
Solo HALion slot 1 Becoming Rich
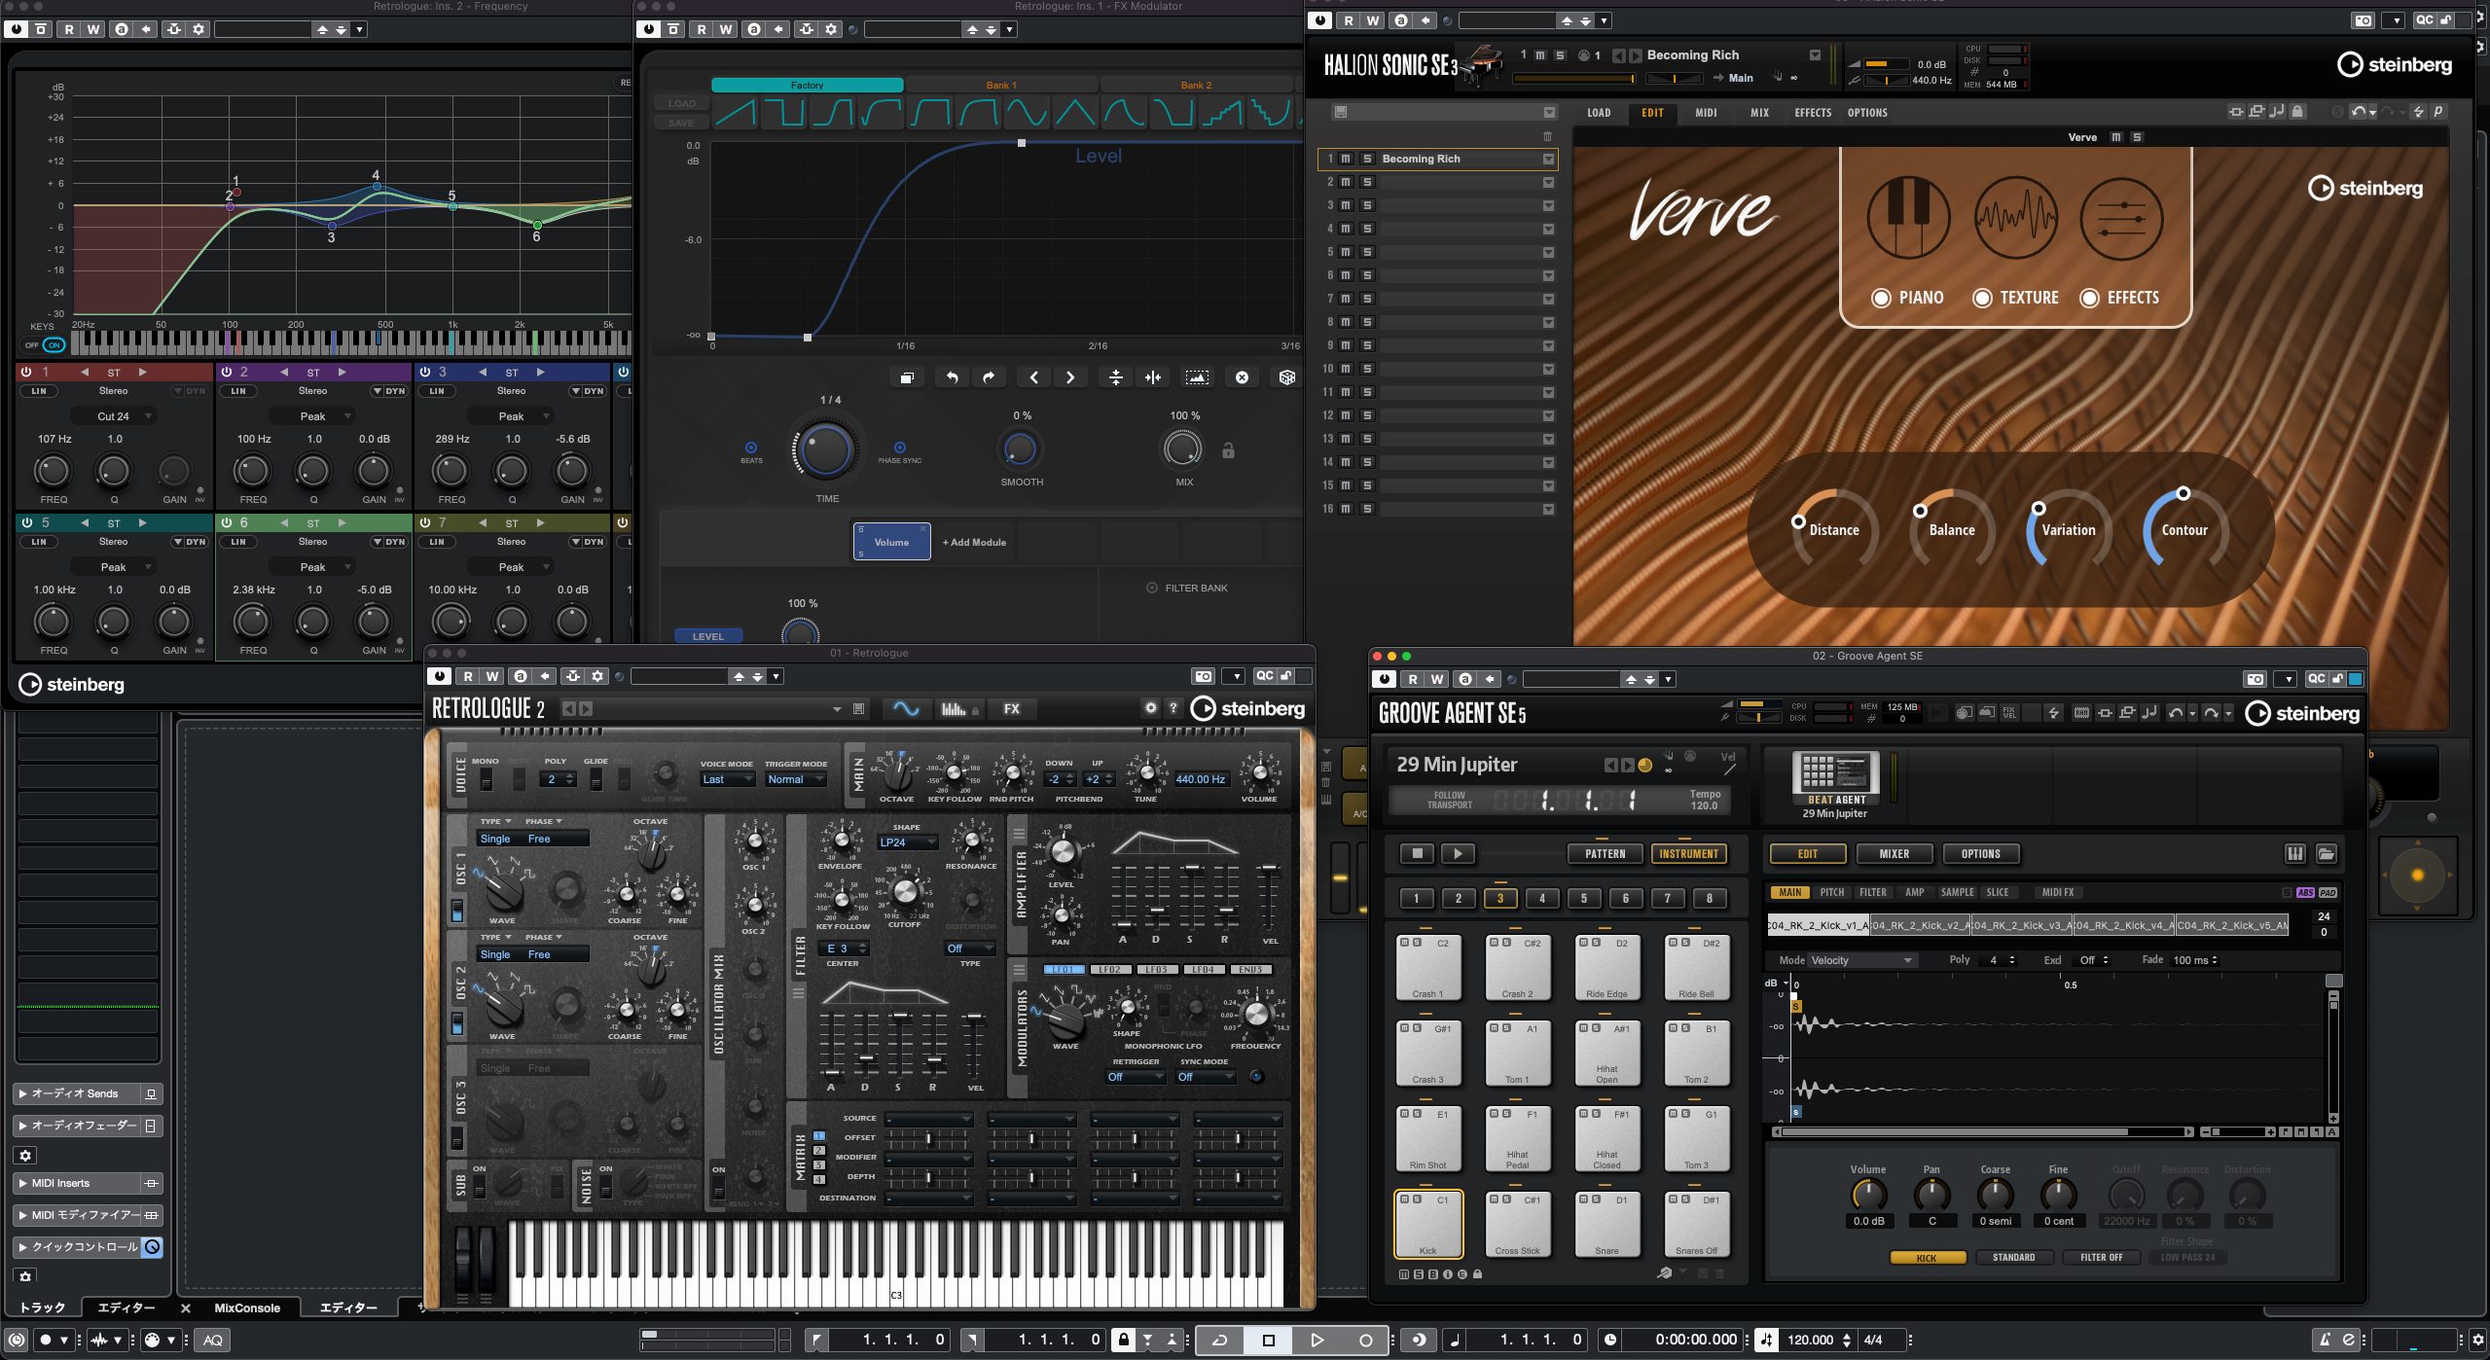coord(1367,159)
